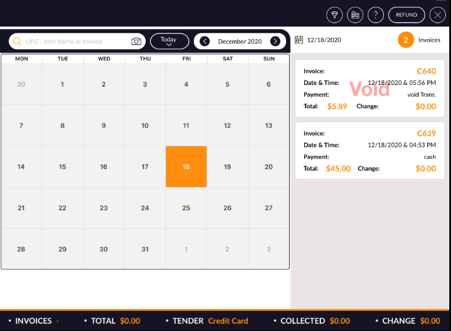Screen dimensions: 451x331
Task: Go to previous month with left arrow
Action: (x=205, y=42)
